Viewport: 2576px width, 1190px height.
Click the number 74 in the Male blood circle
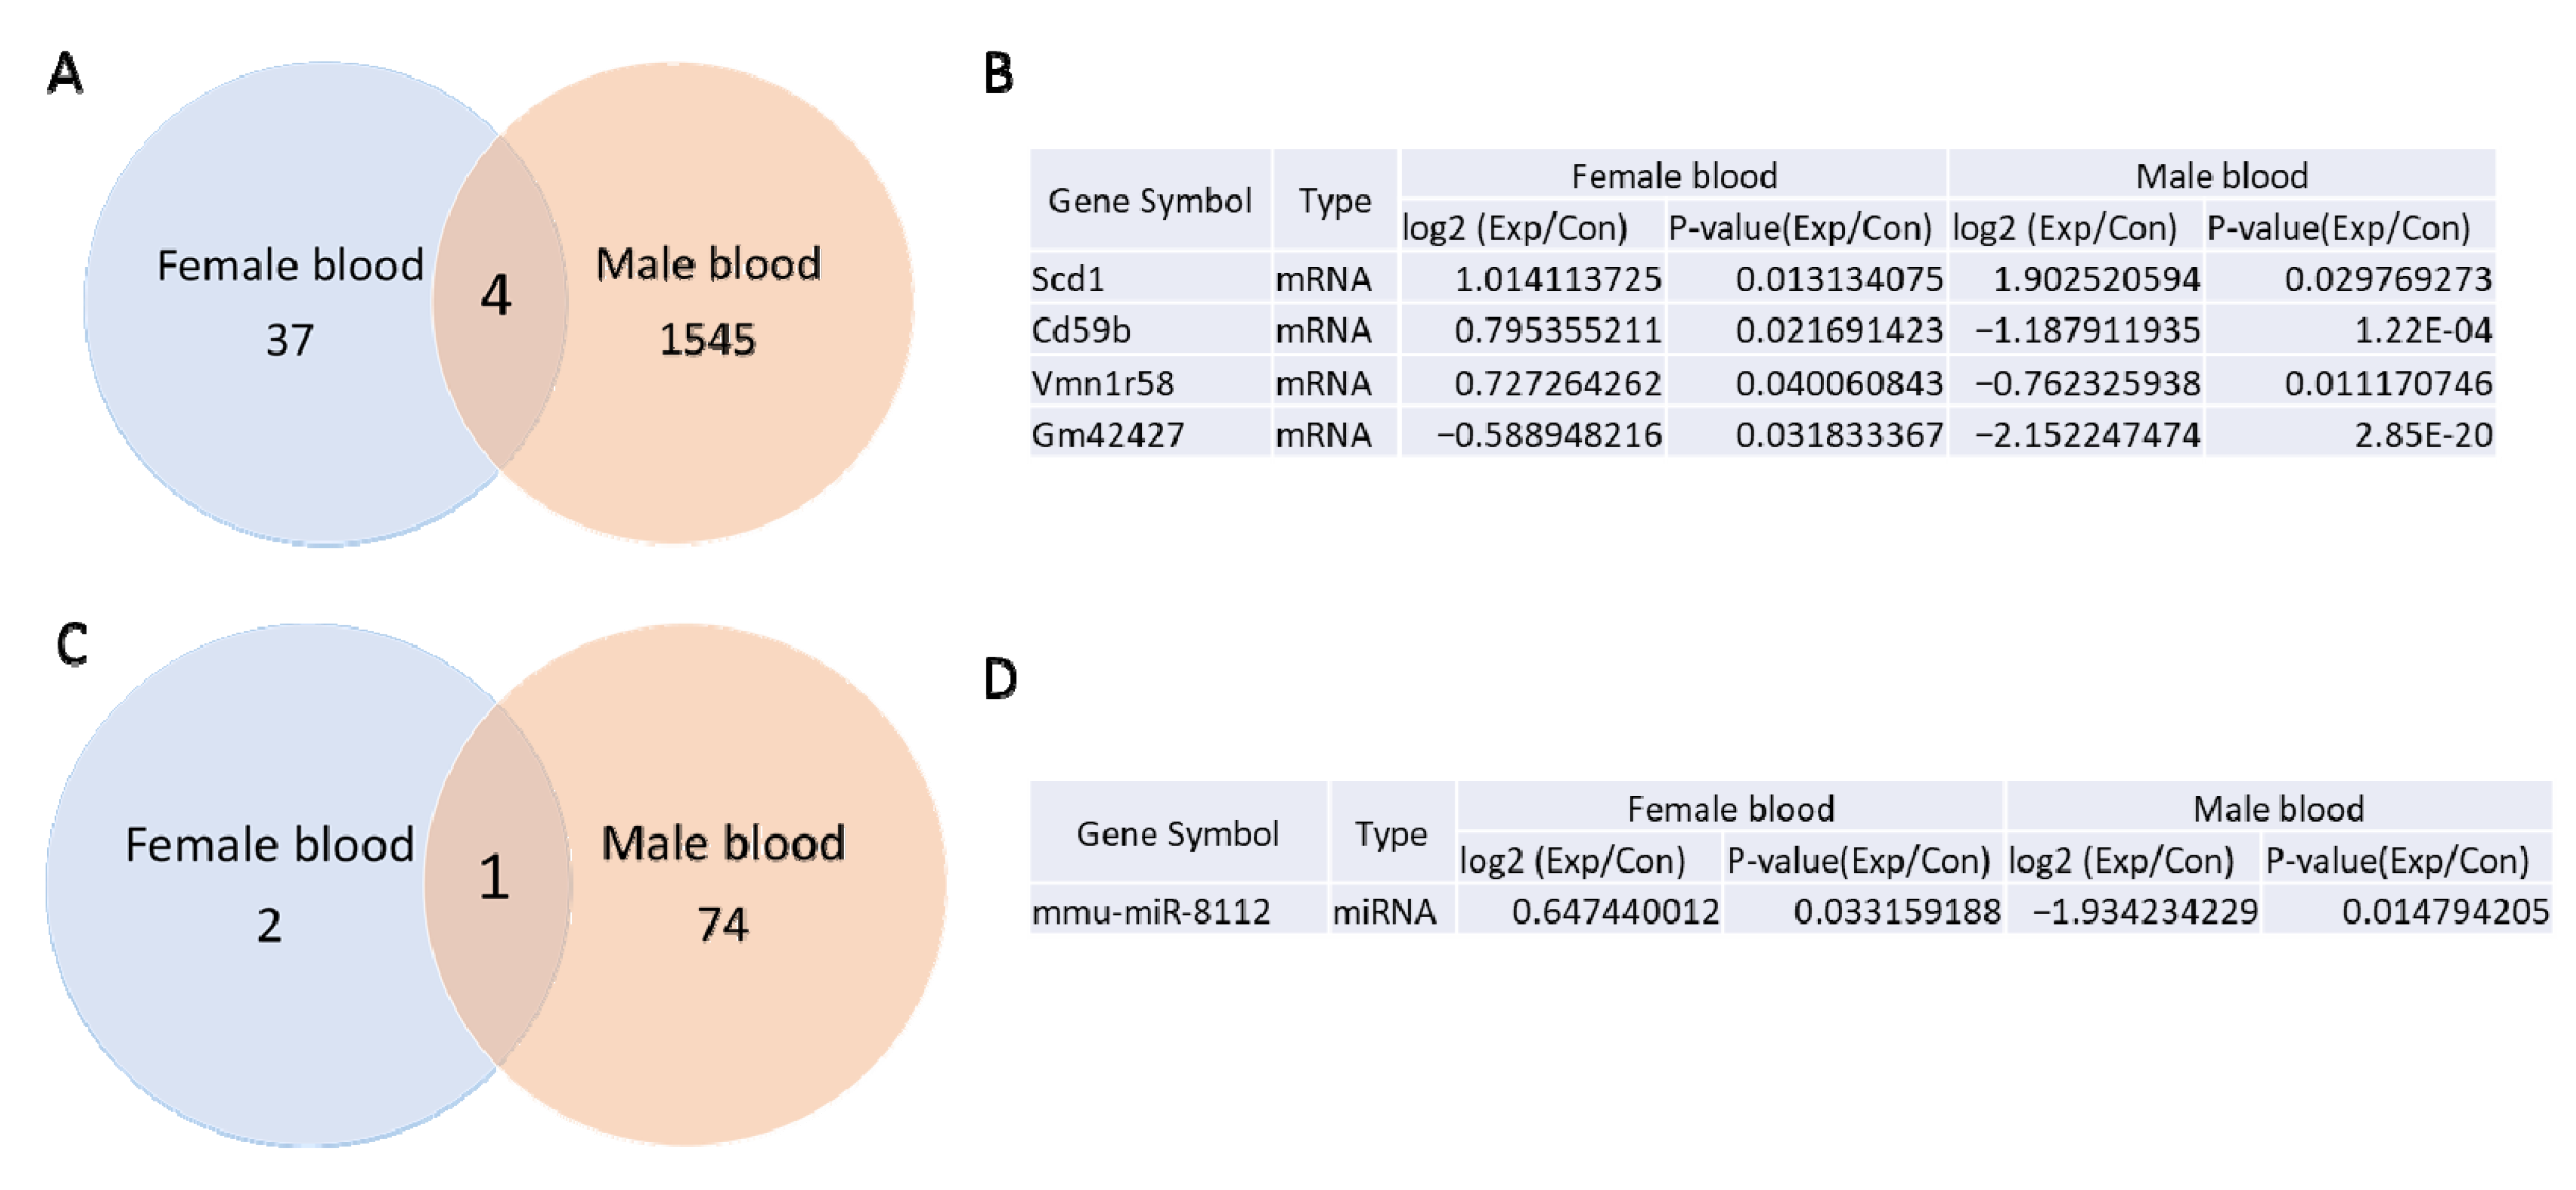(x=722, y=925)
